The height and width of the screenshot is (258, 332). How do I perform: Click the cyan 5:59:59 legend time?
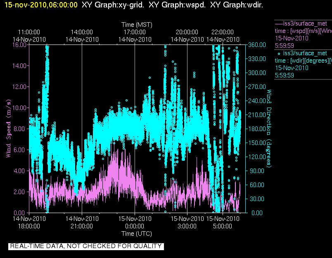click(285, 75)
